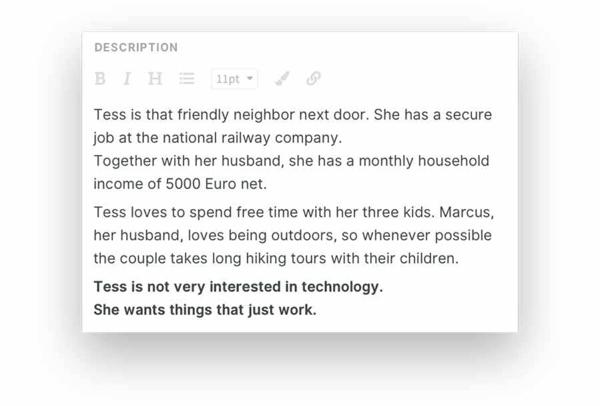
Task: Toggle bold formatting in the toolbar
Action: click(x=100, y=79)
